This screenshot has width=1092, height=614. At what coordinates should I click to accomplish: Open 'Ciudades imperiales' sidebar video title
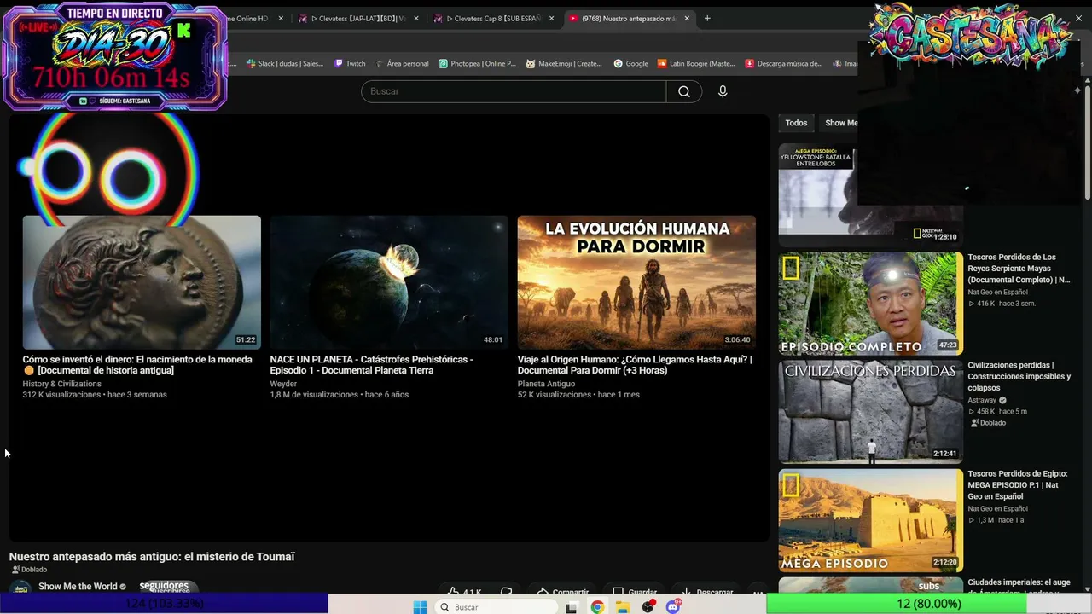(1019, 587)
